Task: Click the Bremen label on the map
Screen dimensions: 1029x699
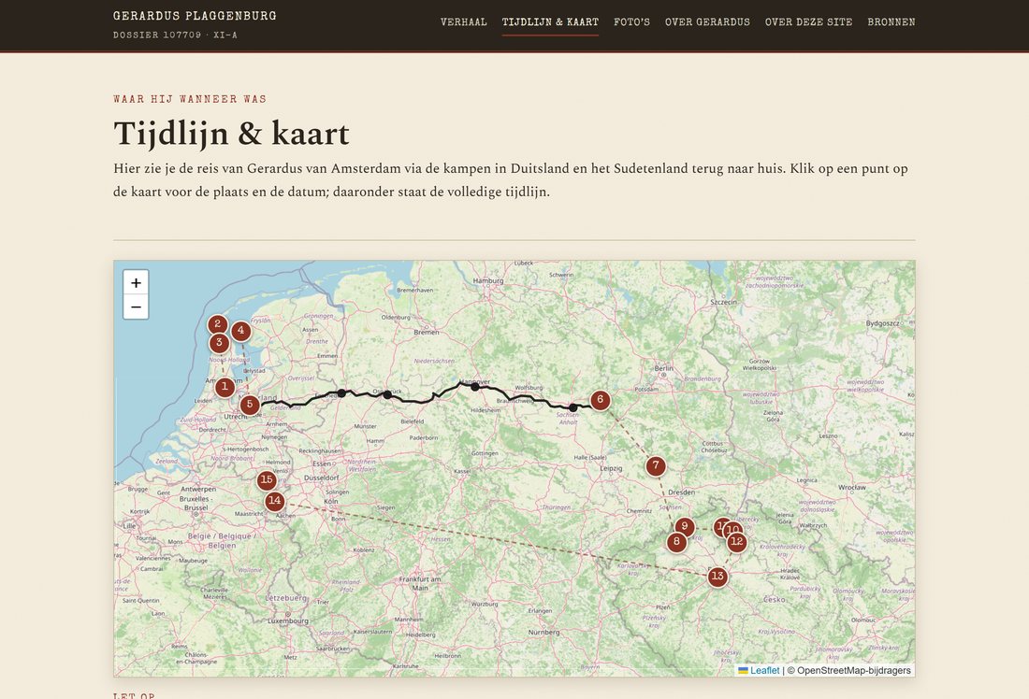Action: [x=426, y=332]
